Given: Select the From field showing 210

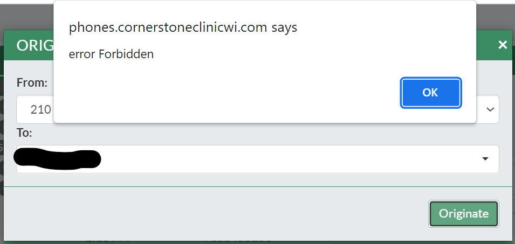Looking at the screenshot, I should pyautogui.click(x=258, y=109).
